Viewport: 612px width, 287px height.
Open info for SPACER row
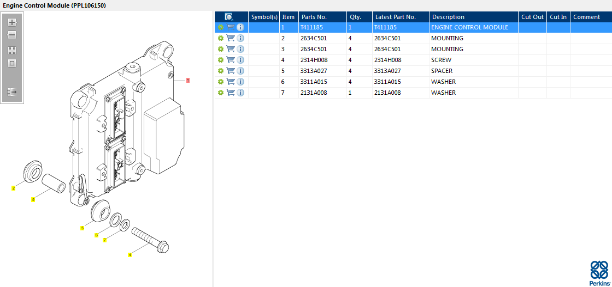[x=240, y=71]
